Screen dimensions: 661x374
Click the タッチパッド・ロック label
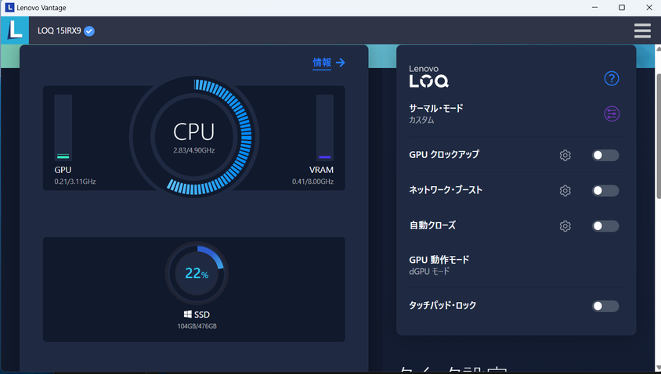442,305
